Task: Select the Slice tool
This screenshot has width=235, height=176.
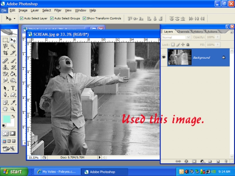Action: coord(13,52)
